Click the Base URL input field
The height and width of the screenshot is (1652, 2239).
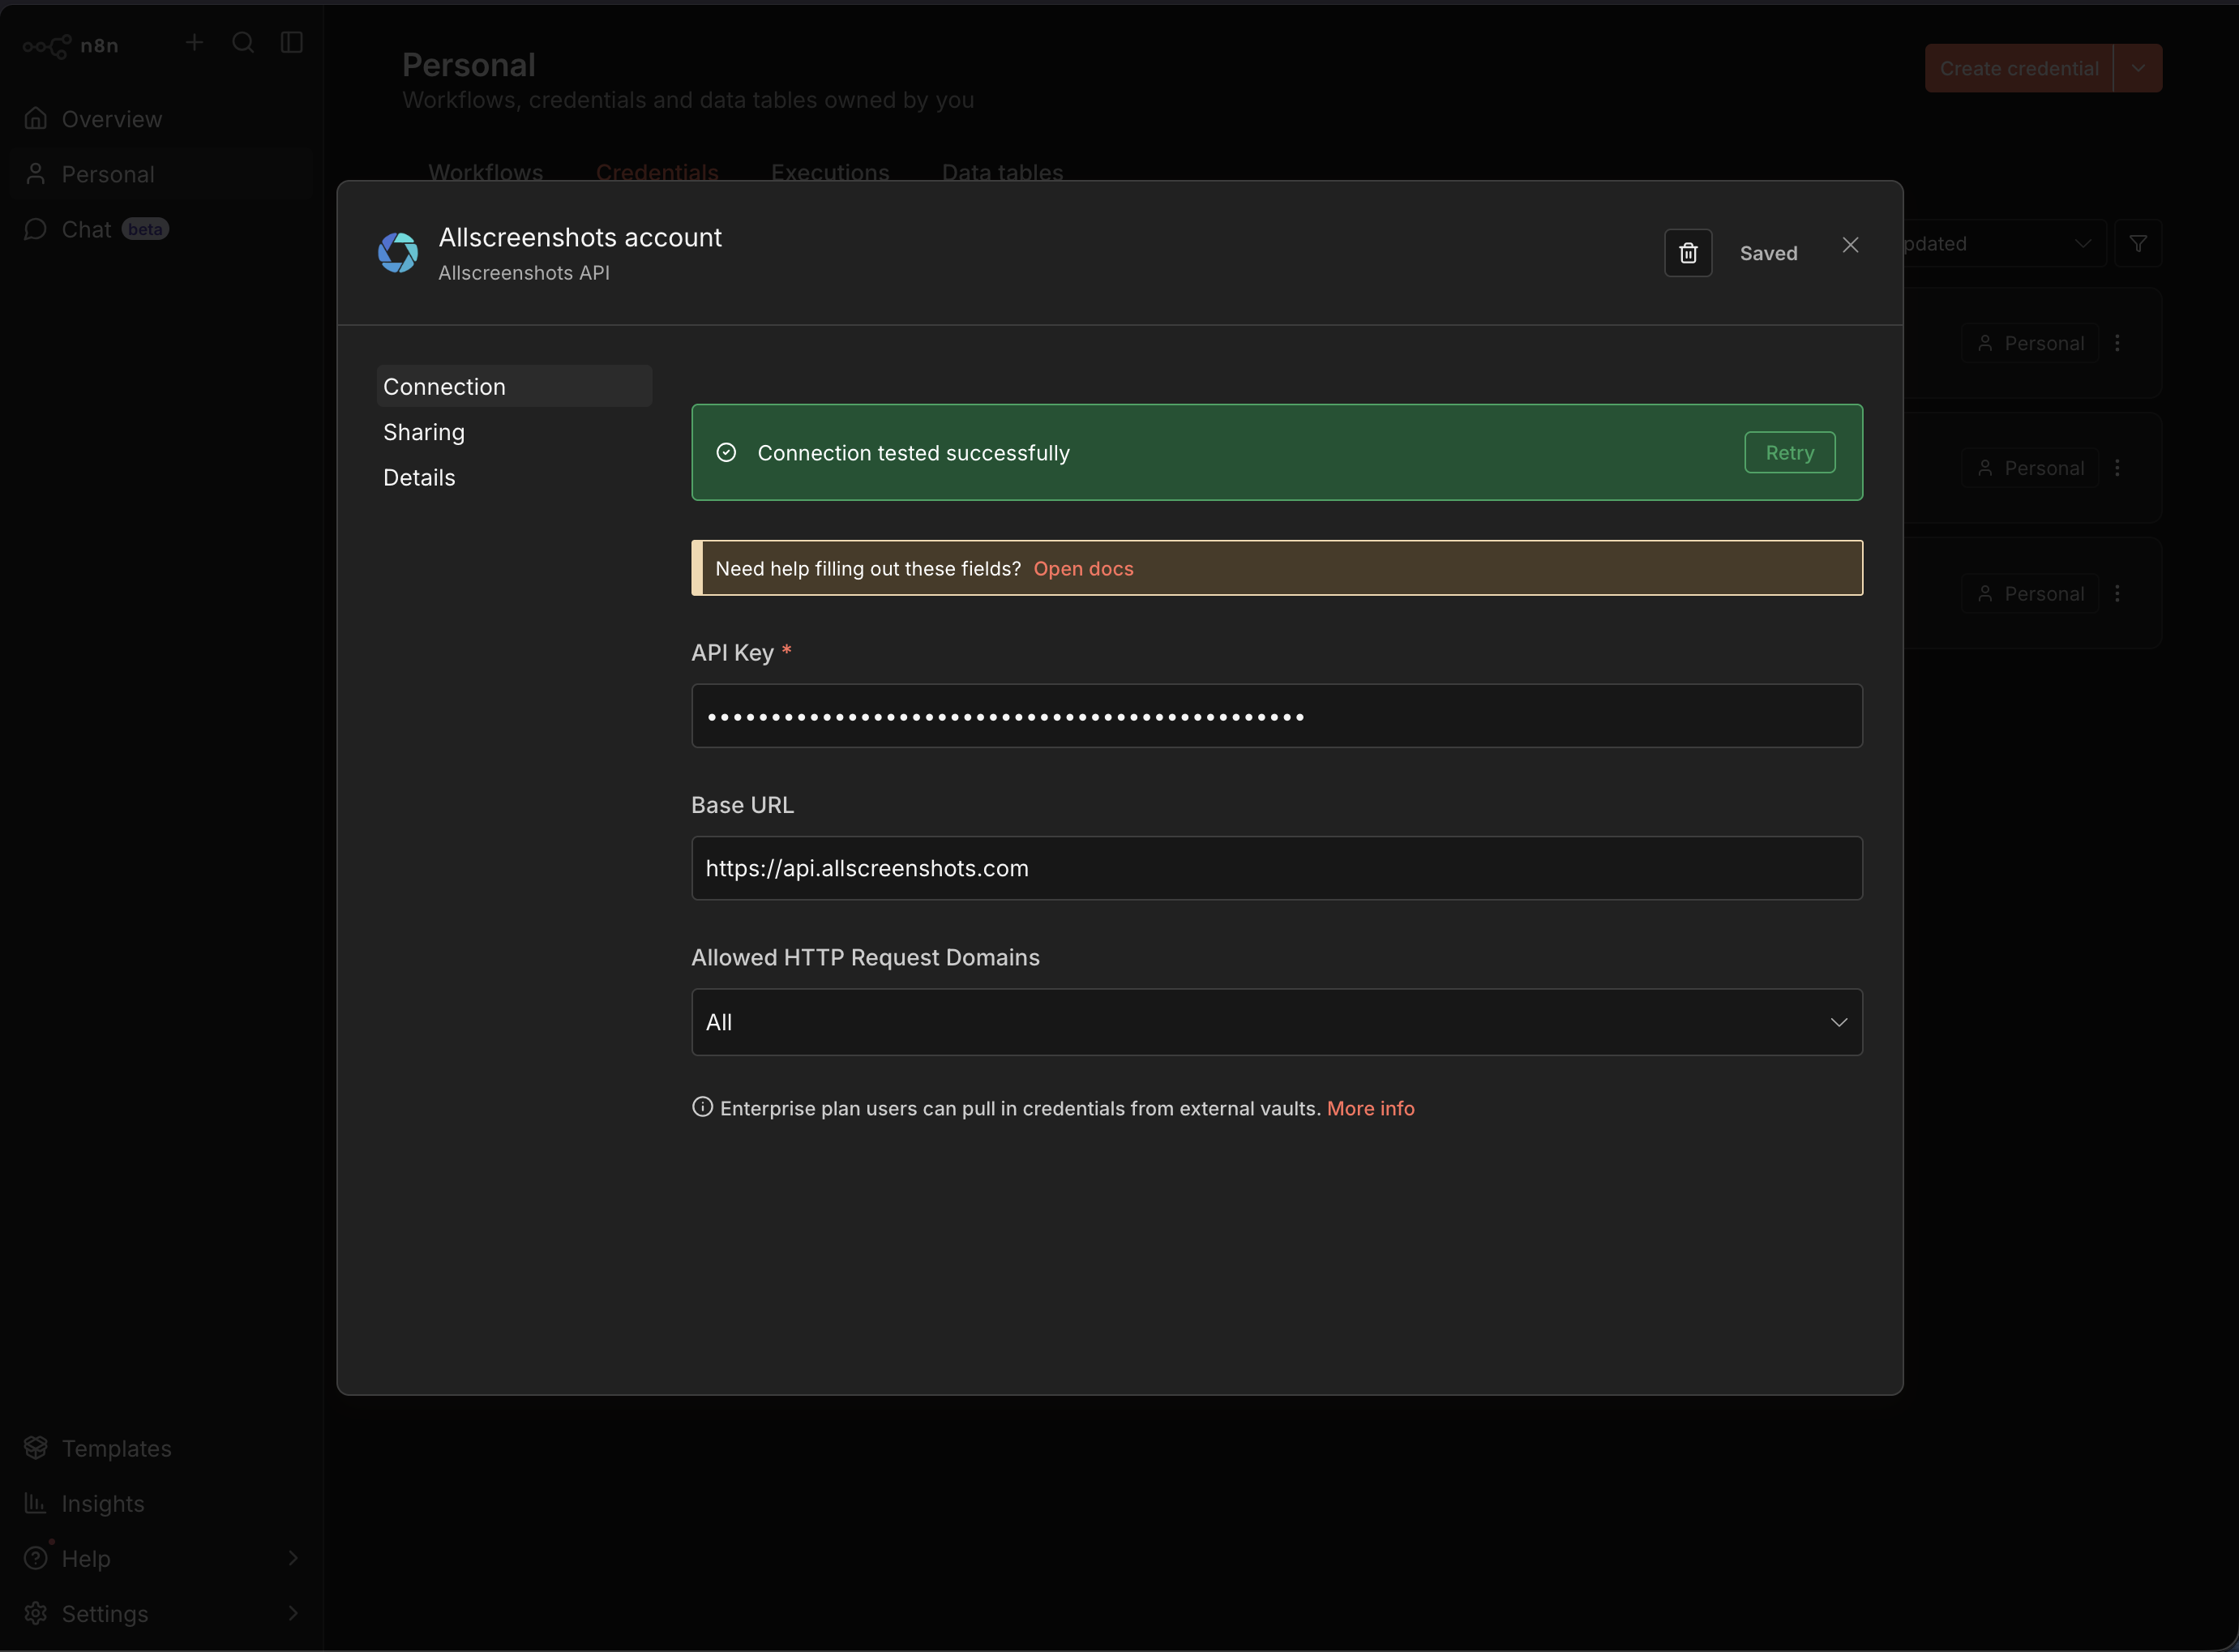(1276, 868)
